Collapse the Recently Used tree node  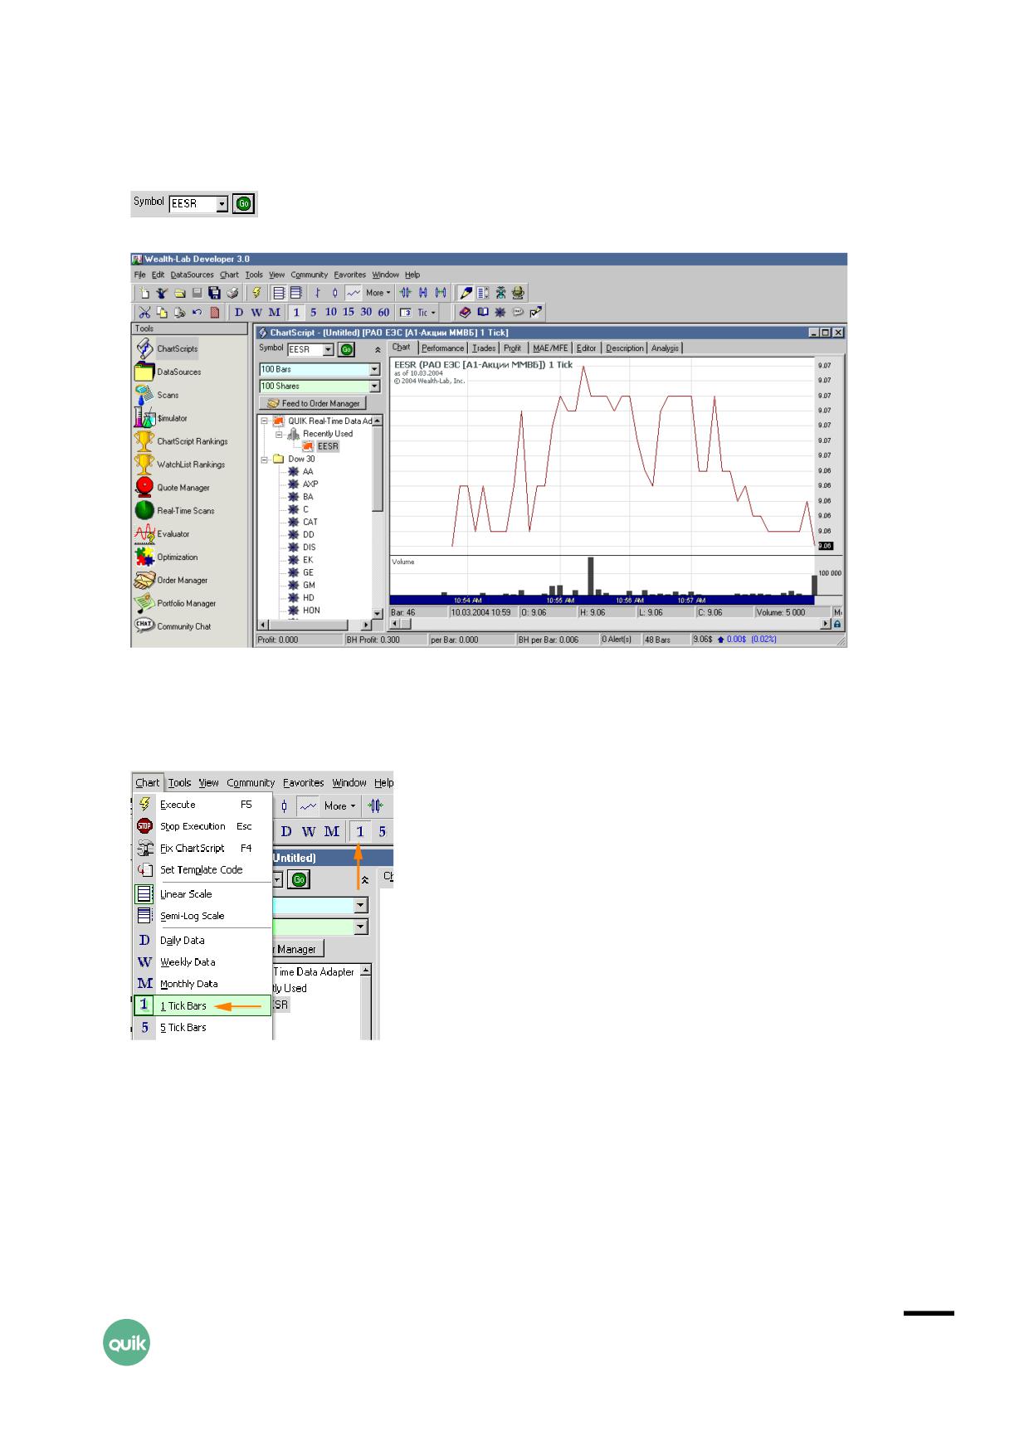pyautogui.click(x=280, y=434)
